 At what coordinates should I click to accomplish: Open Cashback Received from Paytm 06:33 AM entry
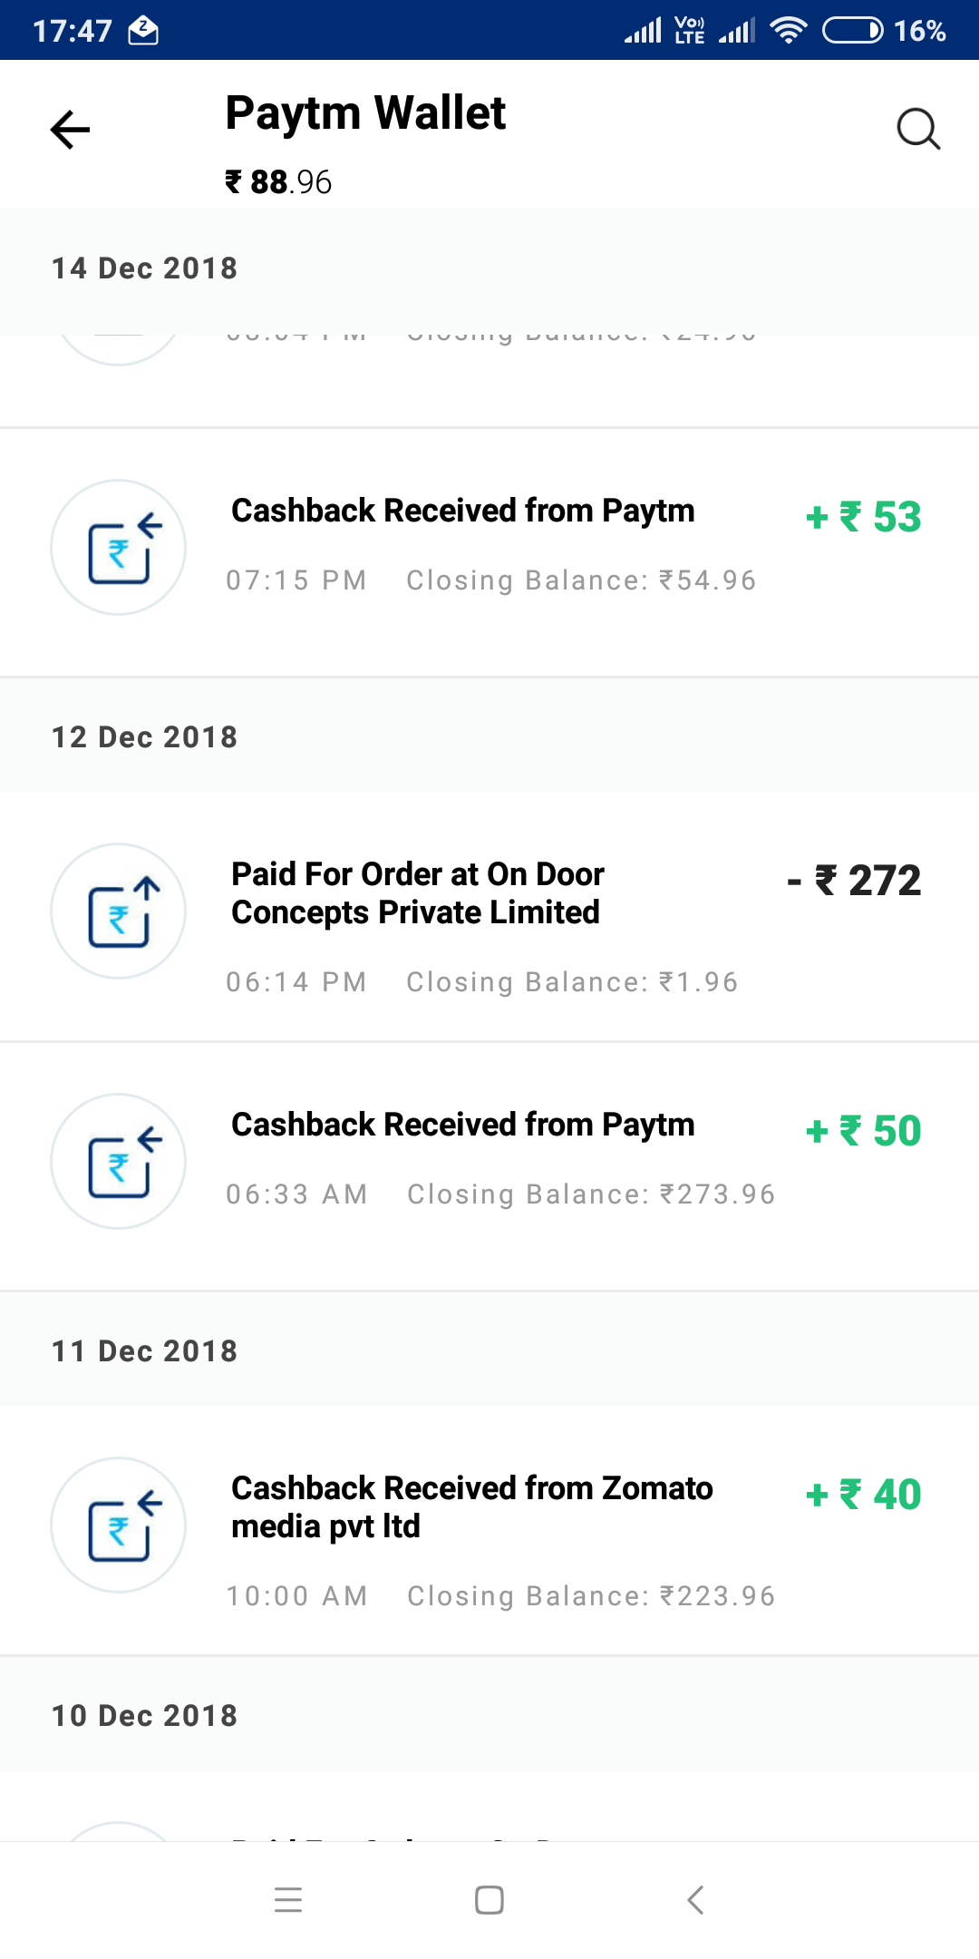coord(489,1167)
